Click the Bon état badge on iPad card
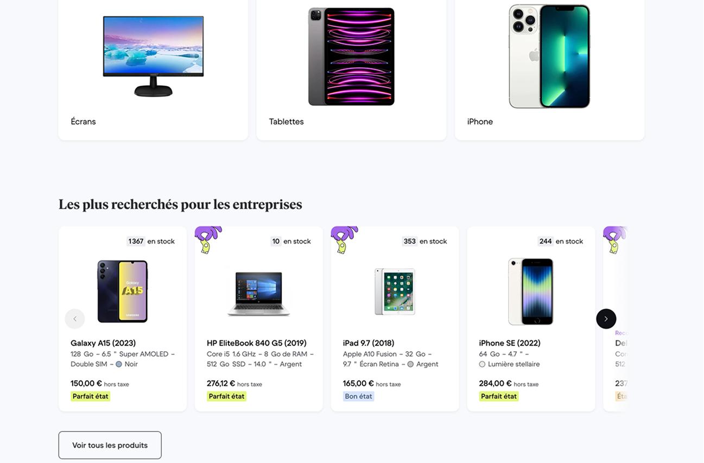 point(358,396)
